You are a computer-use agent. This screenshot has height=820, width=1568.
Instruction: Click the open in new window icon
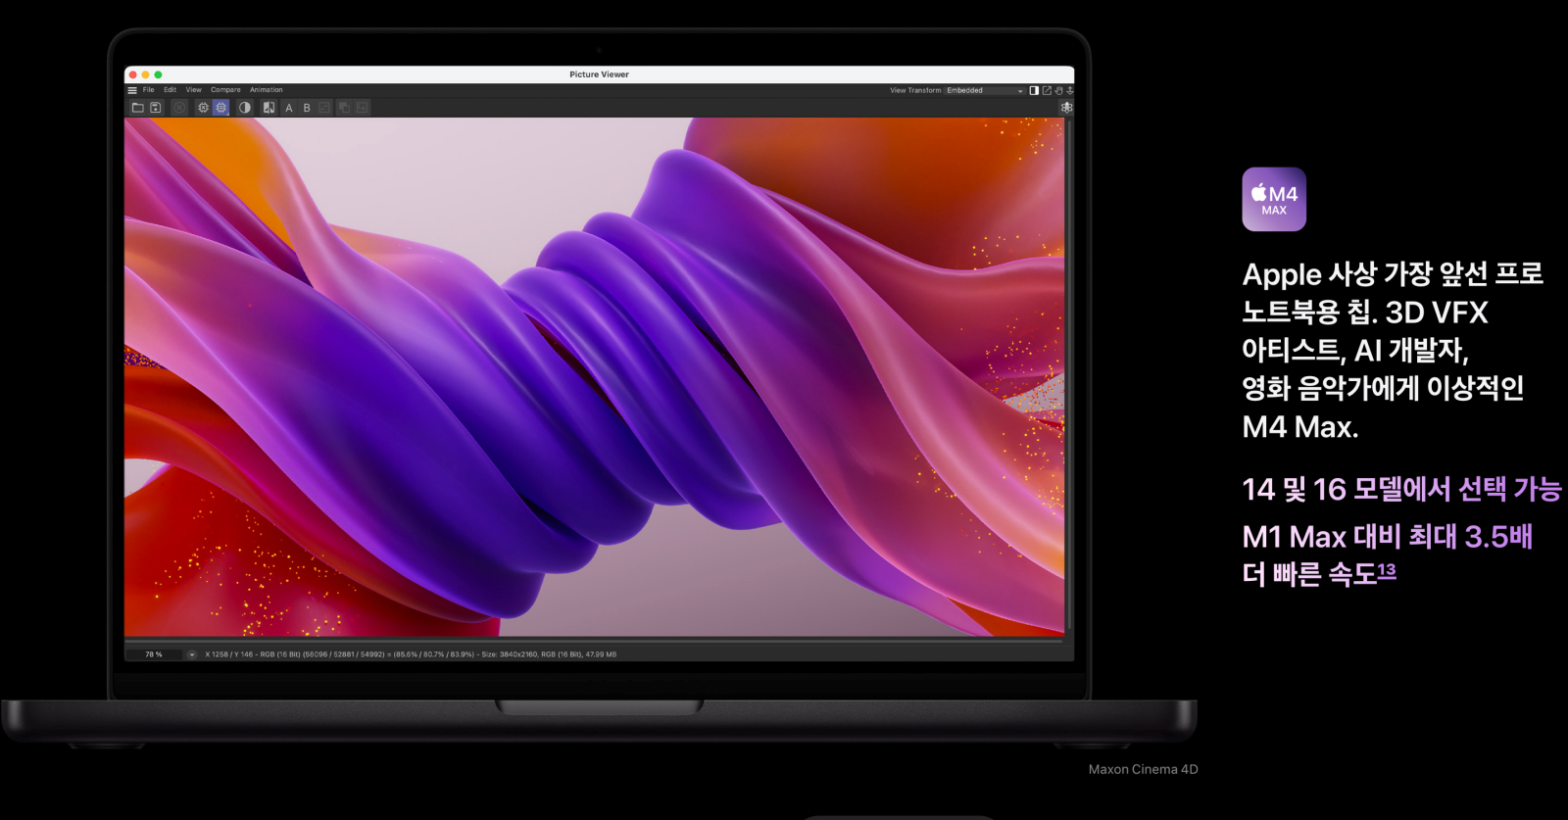1047,90
